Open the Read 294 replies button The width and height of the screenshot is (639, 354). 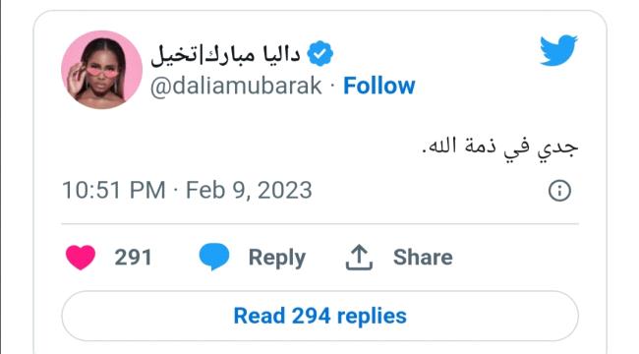point(319,316)
